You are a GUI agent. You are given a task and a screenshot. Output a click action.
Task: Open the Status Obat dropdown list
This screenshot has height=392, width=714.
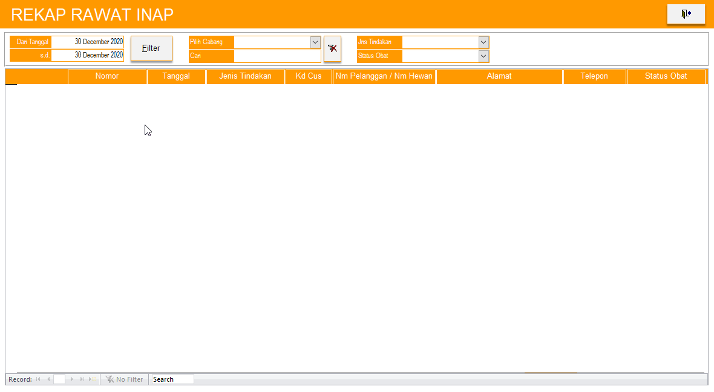483,56
